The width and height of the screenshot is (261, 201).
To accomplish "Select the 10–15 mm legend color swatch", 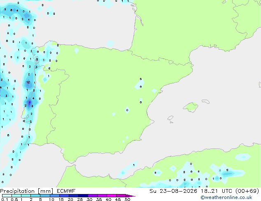I will (54, 196).
